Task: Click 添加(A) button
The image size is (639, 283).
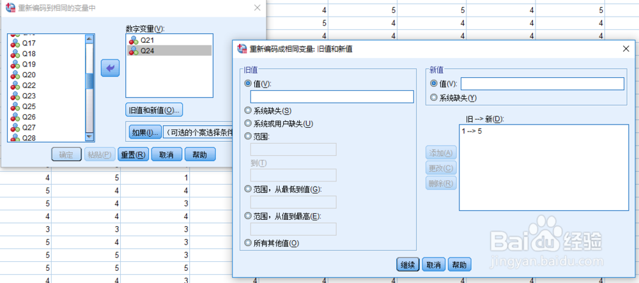Action: tap(441, 153)
